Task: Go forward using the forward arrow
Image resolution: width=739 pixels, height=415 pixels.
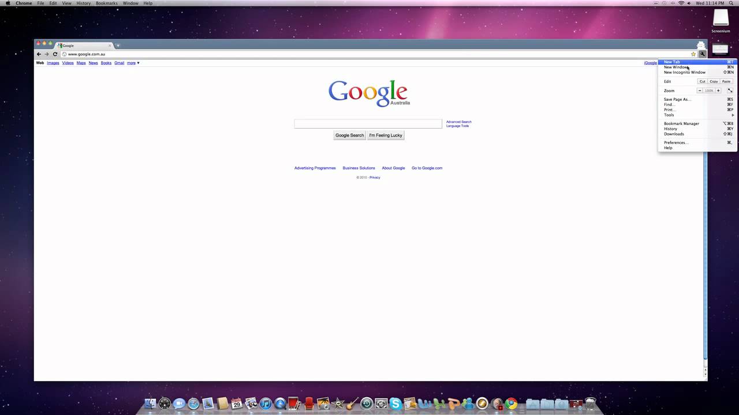Action: [x=47, y=54]
